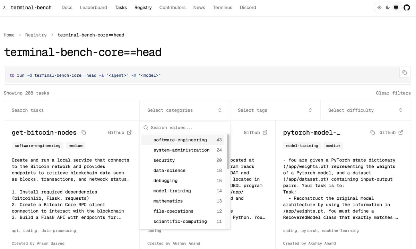
Task: Open get-bitcoin-nodes task title
Action: pyautogui.click(x=44, y=133)
